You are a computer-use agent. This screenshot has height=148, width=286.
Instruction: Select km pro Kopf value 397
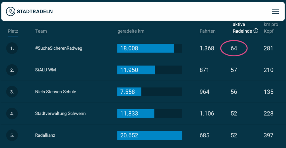(268, 135)
